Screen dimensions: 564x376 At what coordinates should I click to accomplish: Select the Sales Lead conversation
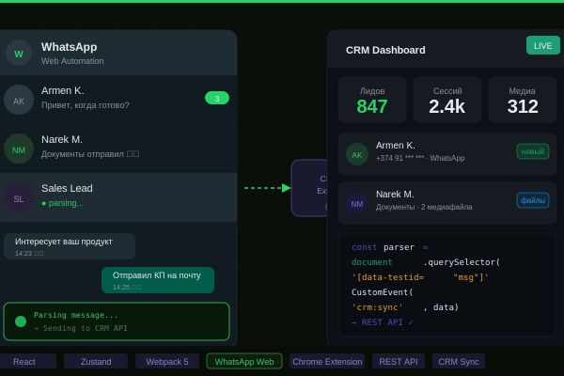[118, 197]
